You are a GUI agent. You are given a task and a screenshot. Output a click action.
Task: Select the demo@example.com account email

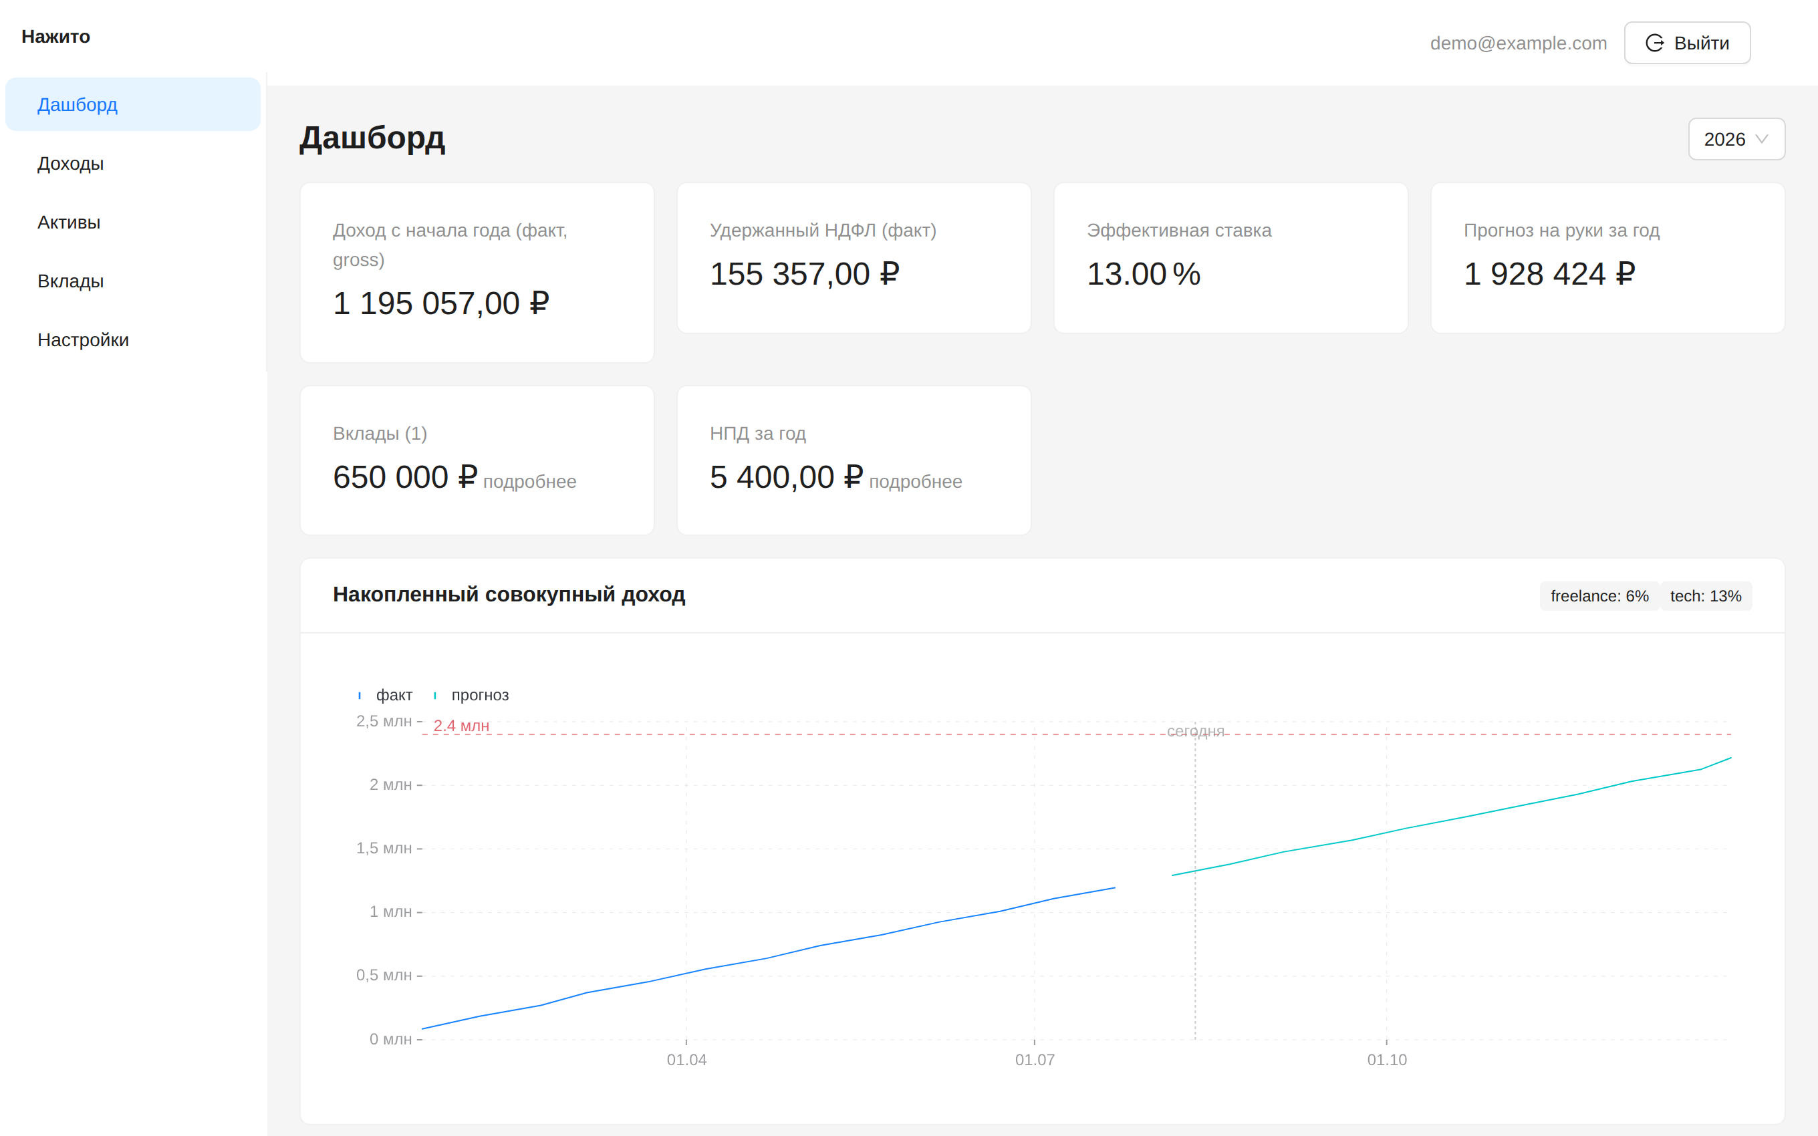(1519, 43)
